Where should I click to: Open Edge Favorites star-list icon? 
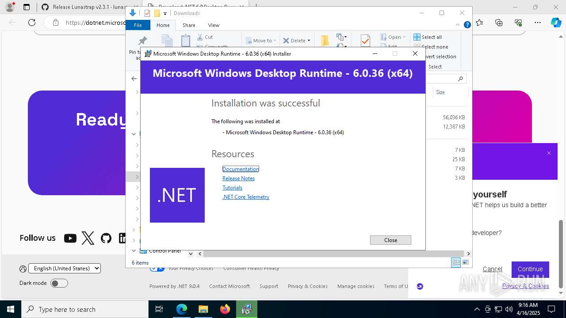[480, 23]
